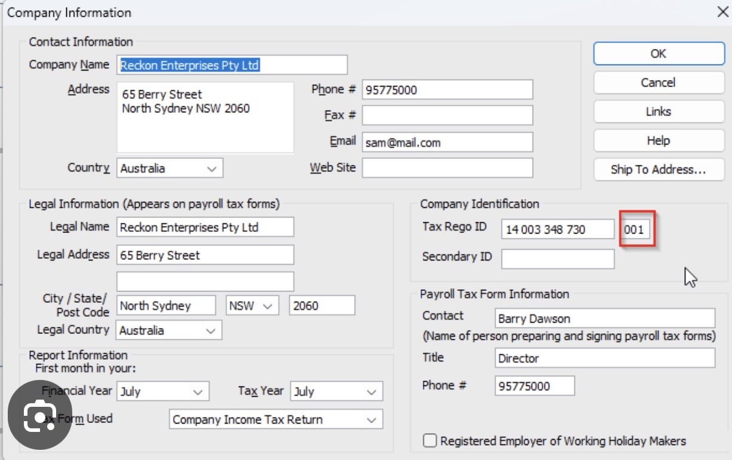Click the Report Information heading
The height and width of the screenshot is (460, 732).
point(78,355)
